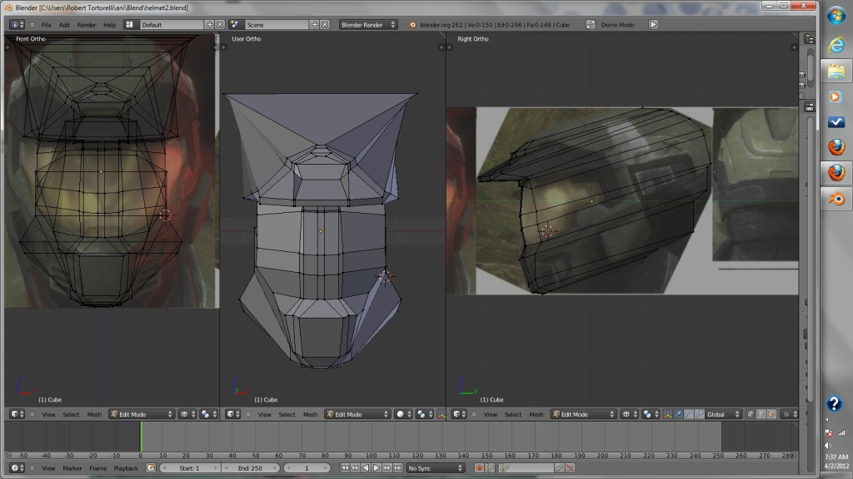
Task: Open View menu in Front Ortho viewport
Action: (x=48, y=414)
